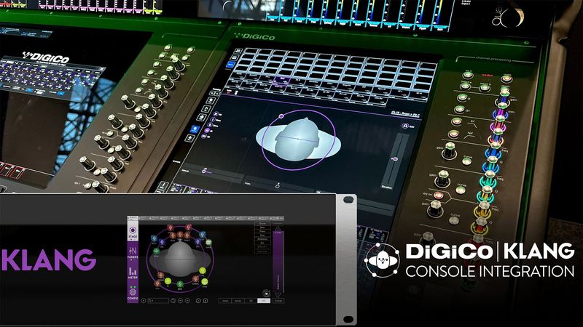Open the STAGE view in KLANG sidebar
583x327 pixels.
click(x=133, y=231)
